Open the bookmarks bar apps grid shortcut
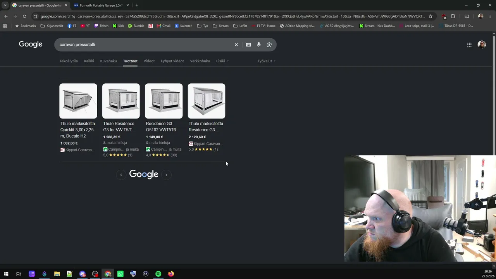This screenshot has height=279, width=496. point(5,26)
